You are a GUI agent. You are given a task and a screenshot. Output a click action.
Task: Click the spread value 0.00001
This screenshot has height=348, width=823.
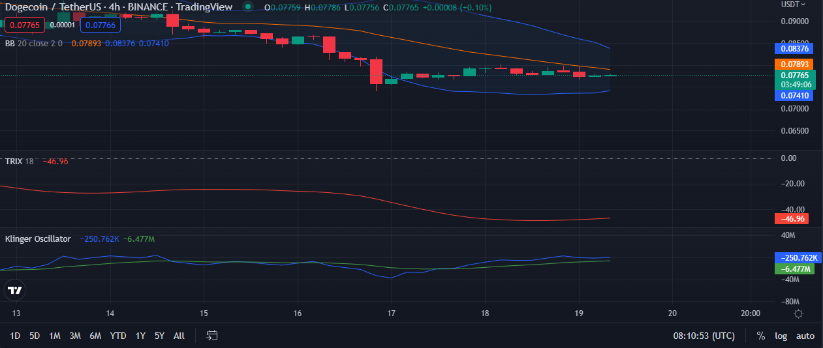(63, 25)
